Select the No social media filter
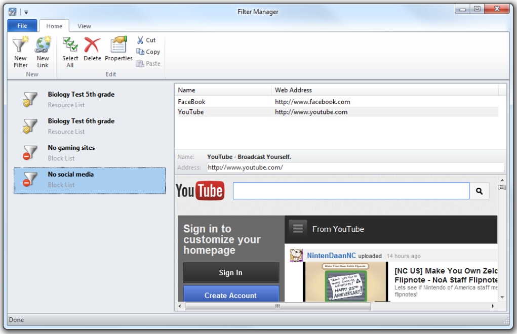This screenshot has height=334, width=517. 90,181
